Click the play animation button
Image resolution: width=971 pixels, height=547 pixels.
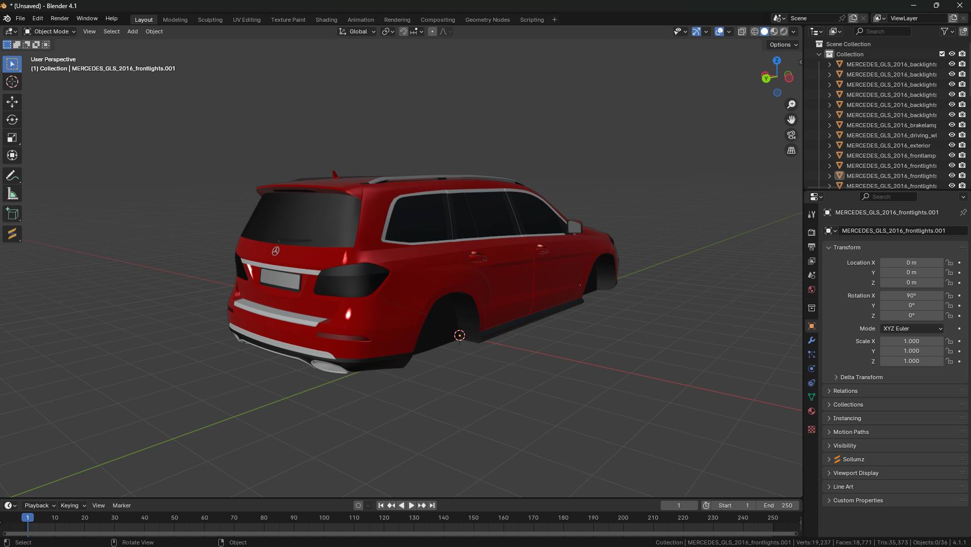tap(412, 505)
